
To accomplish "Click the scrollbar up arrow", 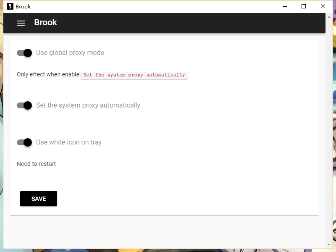I will coord(328,16).
